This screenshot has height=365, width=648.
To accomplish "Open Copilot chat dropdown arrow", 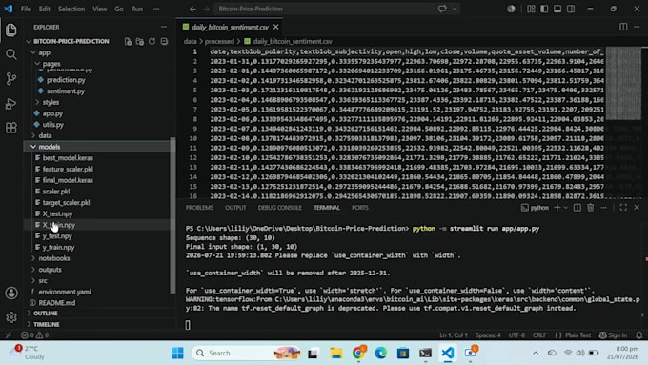I will (455, 9).
